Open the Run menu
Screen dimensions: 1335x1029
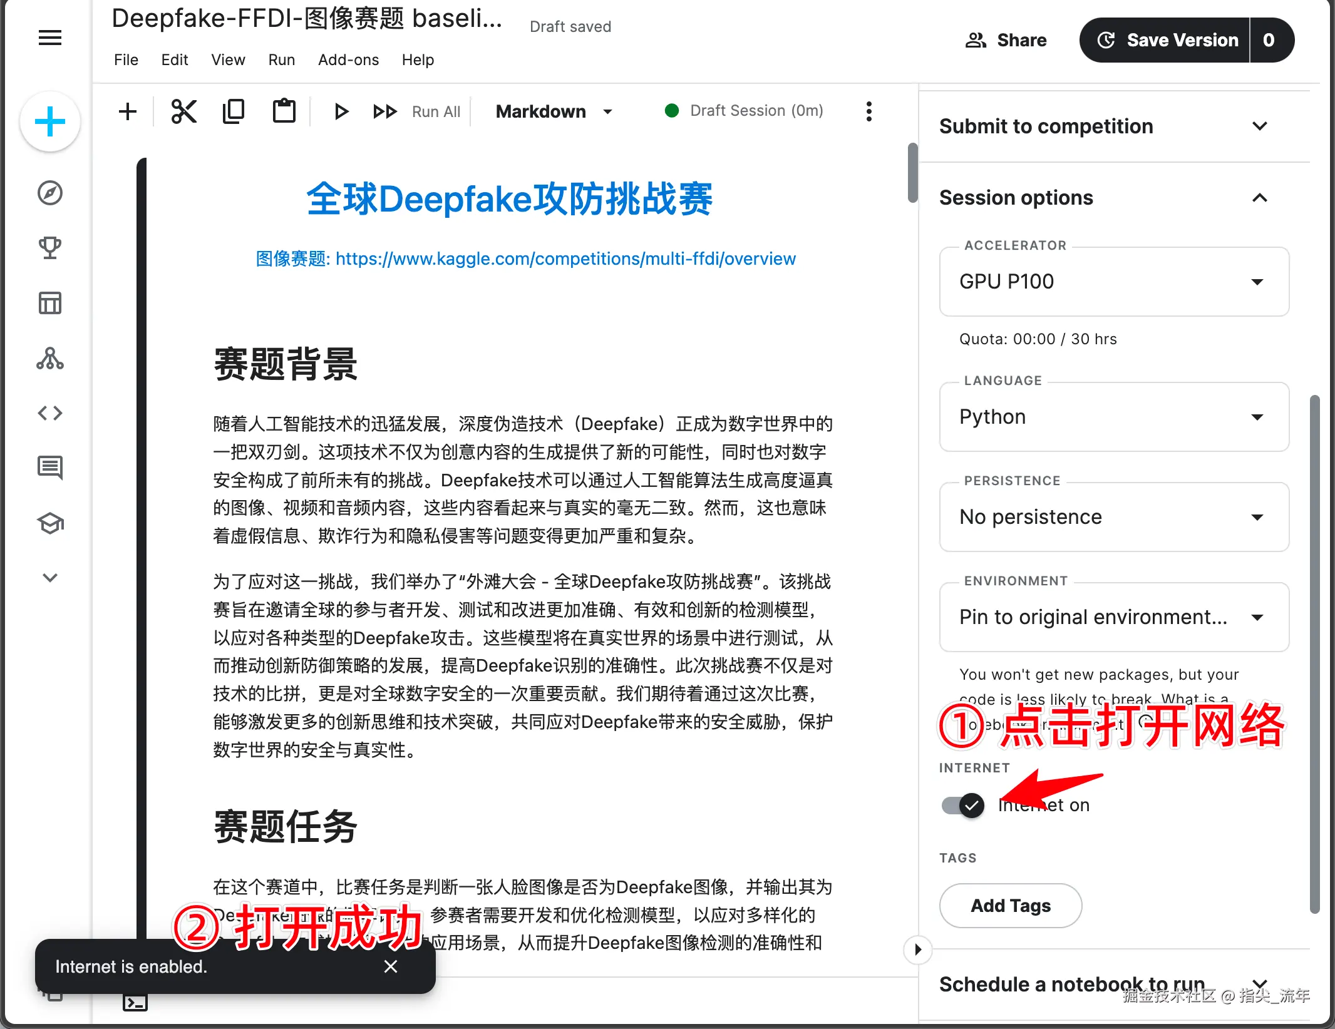click(281, 60)
